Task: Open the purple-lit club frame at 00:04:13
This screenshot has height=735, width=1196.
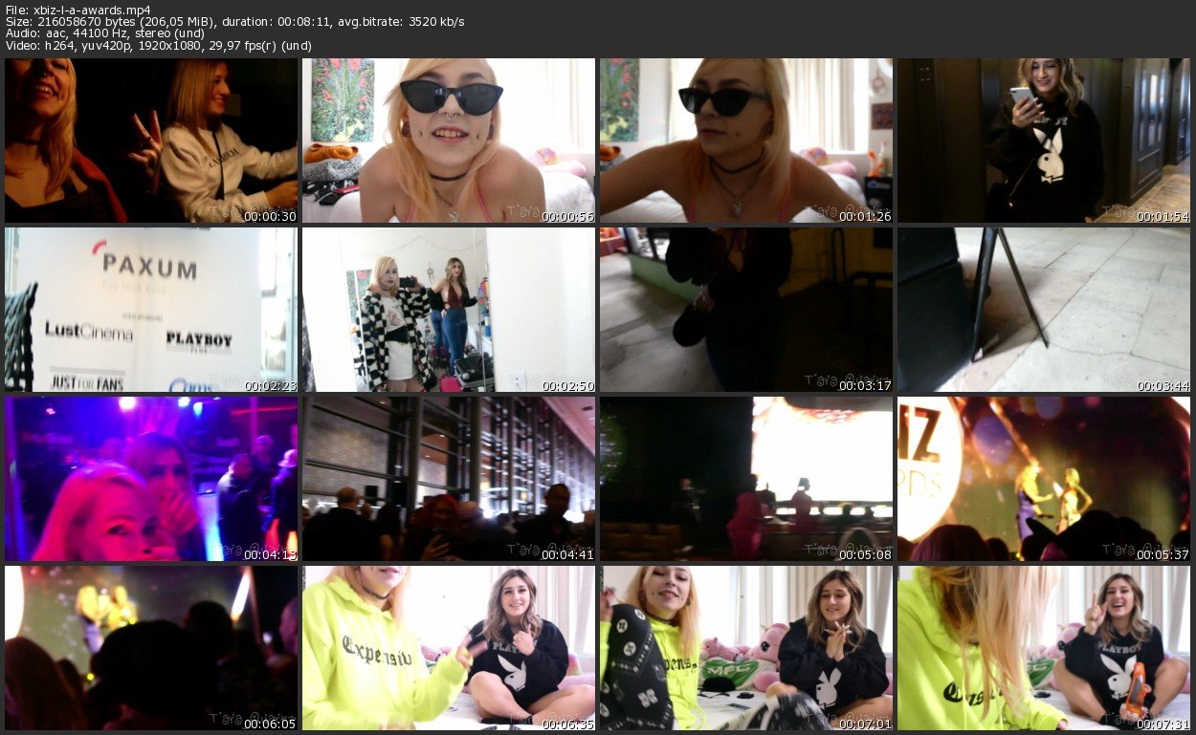Action: tap(151, 479)
